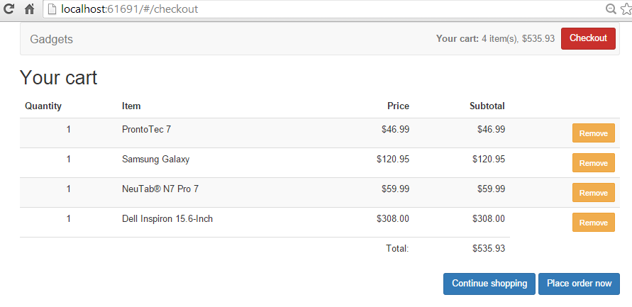This screenshot has height=307, width=632.
Task: Remove Samsung Galaxy from the cart
Action: click(593, 163)
